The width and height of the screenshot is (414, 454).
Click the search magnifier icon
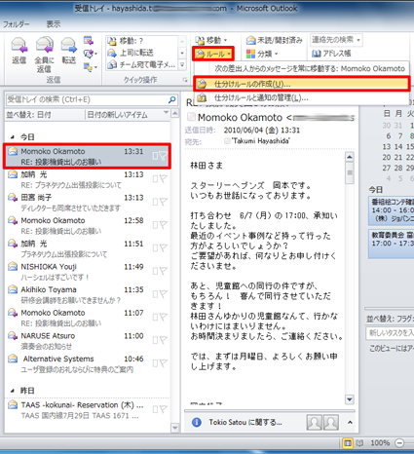pos(171,99)
